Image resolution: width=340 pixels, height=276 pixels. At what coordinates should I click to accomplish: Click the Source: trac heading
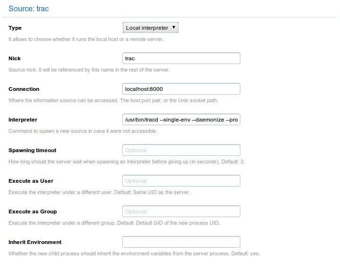[x=29, y=8]
